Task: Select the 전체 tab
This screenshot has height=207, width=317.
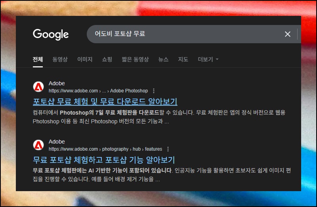Action: coord(38,59)
